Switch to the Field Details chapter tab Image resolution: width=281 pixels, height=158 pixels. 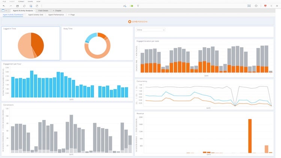43,10
